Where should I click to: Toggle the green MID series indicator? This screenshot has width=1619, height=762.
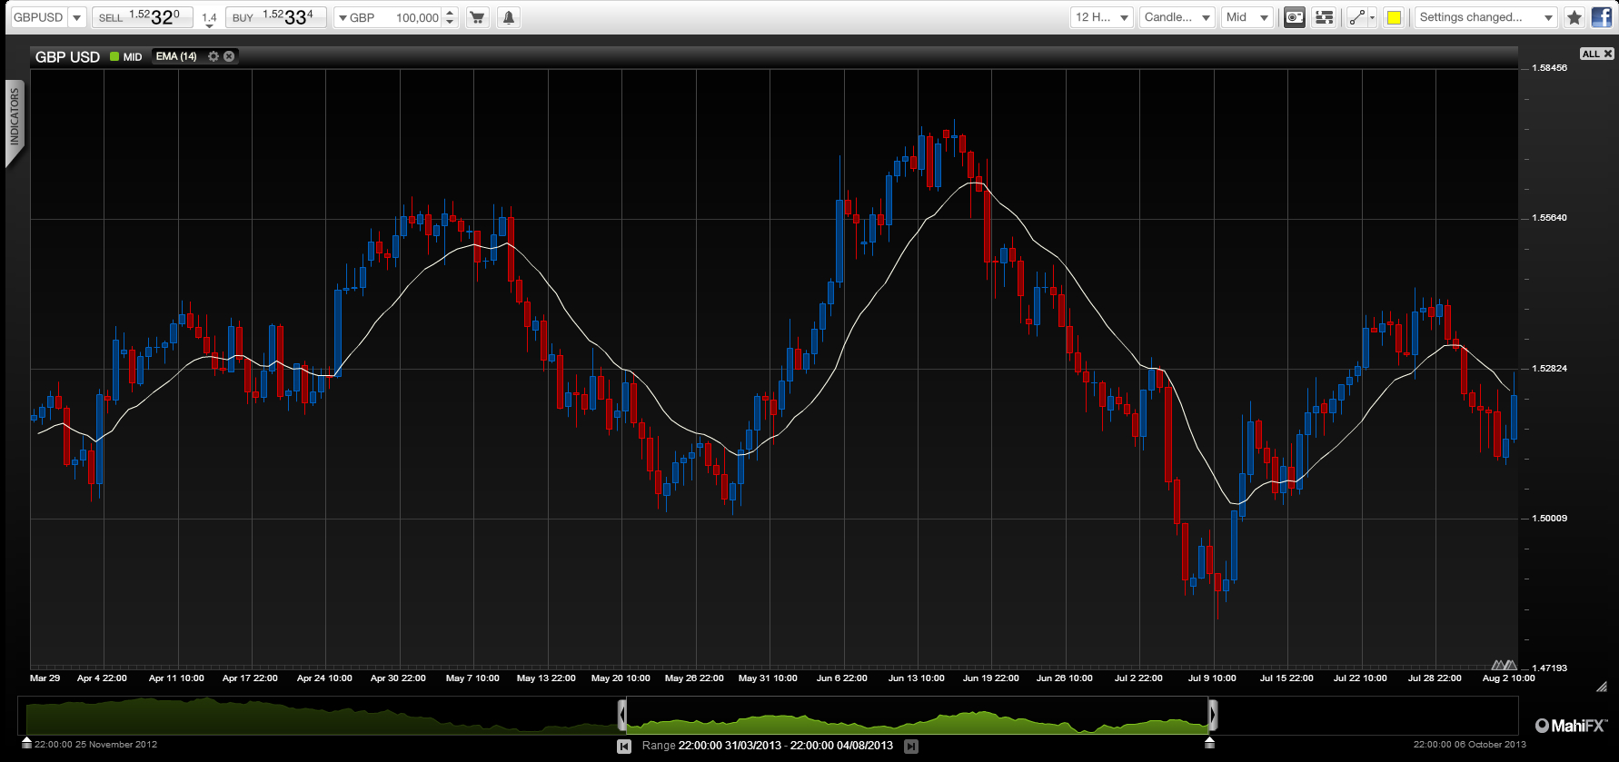114,56
